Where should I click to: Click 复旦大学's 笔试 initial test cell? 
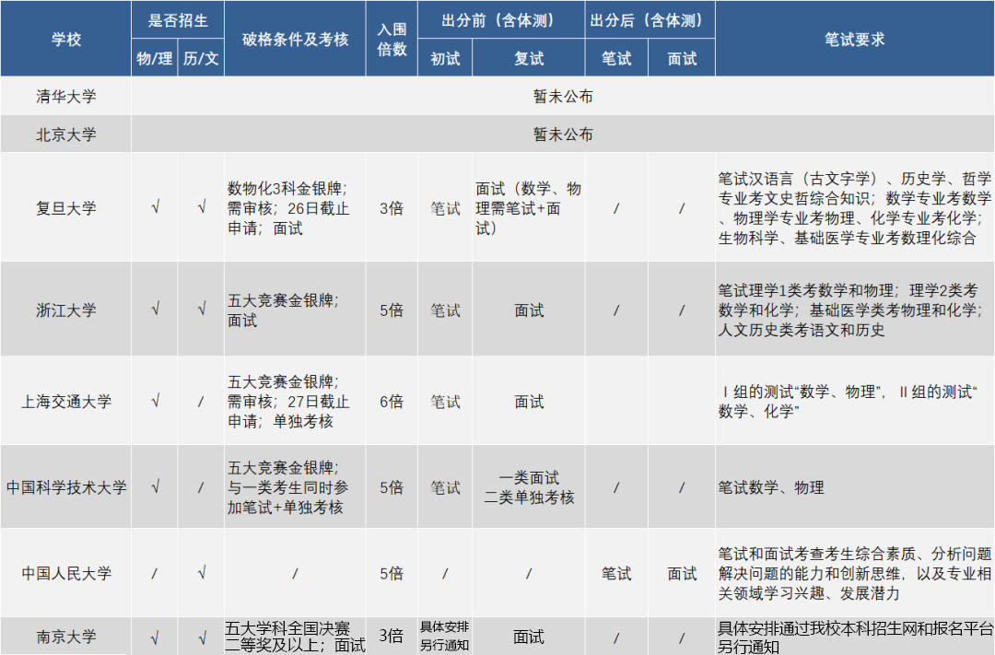[x=445, y=207]
